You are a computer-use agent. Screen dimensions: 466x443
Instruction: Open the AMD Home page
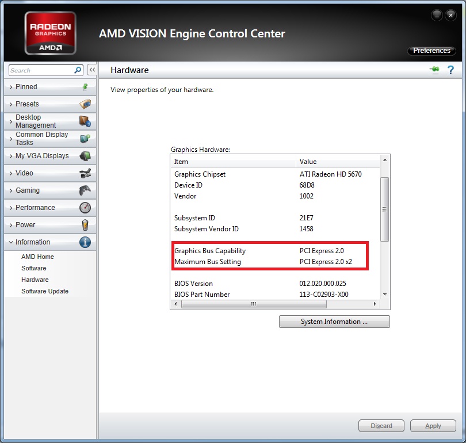click(37, 257)
